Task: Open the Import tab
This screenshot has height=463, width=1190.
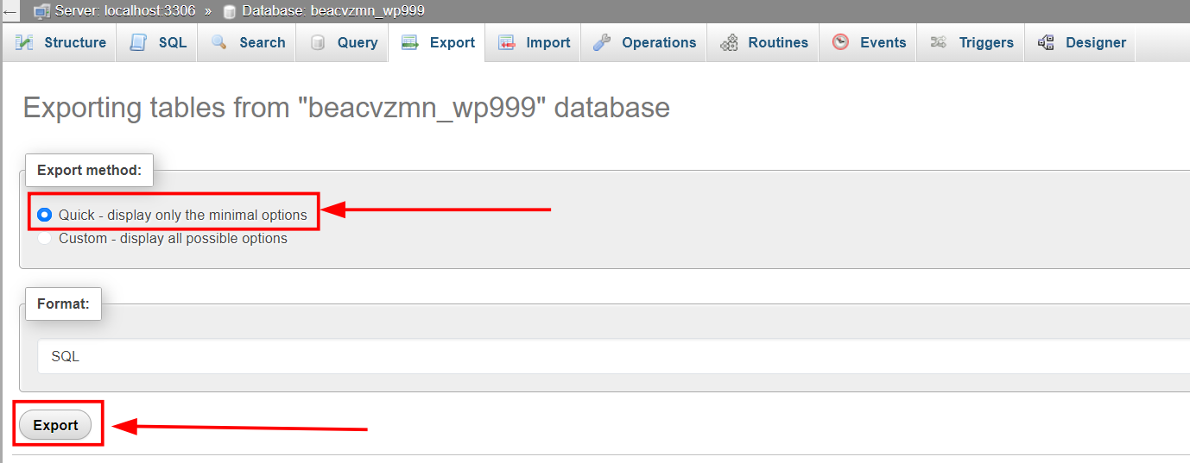Action: tap(533, 42)
